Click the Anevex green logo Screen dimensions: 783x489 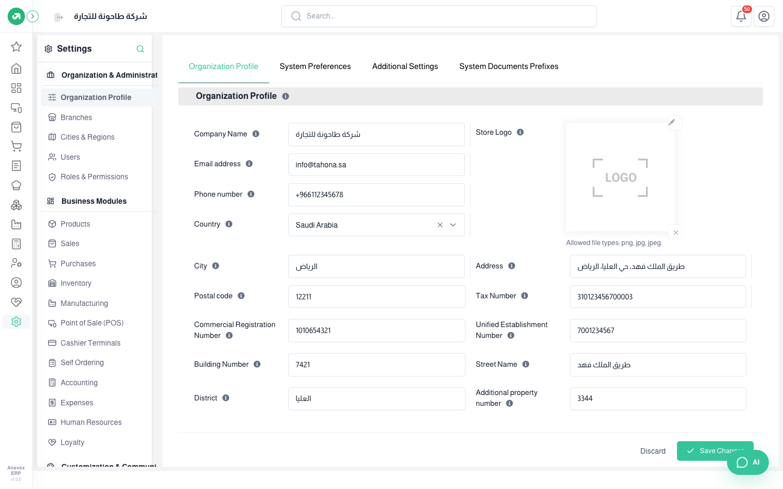(16, 16)
